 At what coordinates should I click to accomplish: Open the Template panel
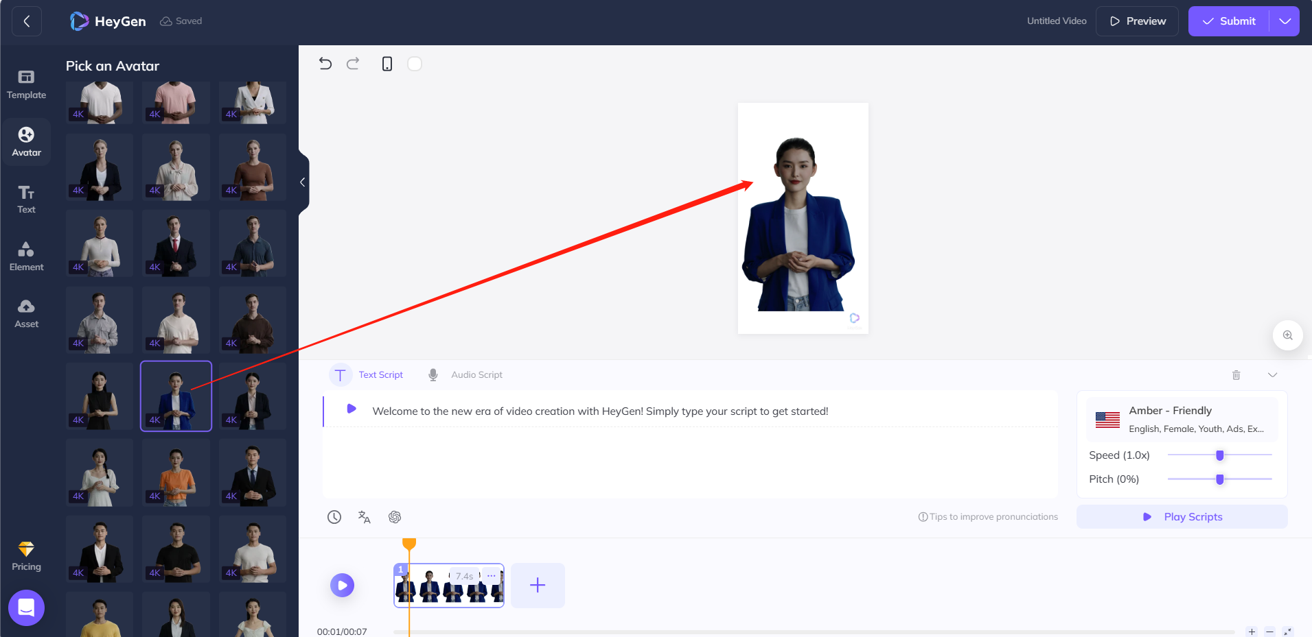tap(26, 84)
